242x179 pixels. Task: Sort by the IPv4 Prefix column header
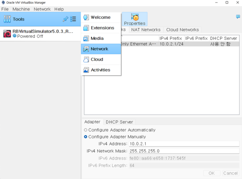[171, 38]
